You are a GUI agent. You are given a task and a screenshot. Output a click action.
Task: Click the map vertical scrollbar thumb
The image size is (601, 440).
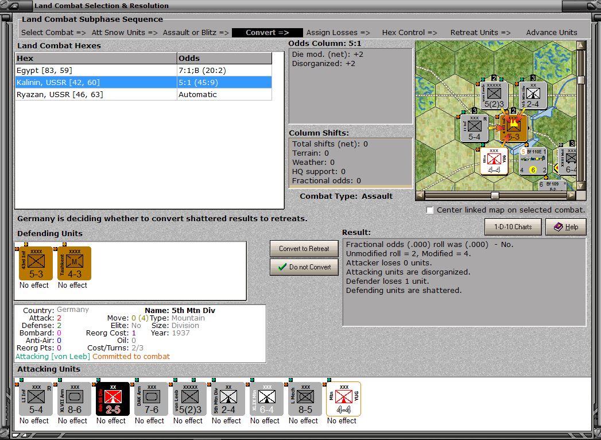point(581,80)
